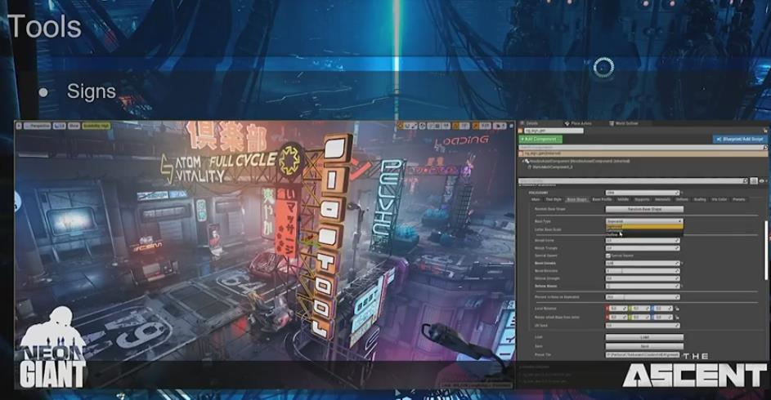Open the viewport options arrow menu
This screenshot has width=771, height=400.
point(19,127)
